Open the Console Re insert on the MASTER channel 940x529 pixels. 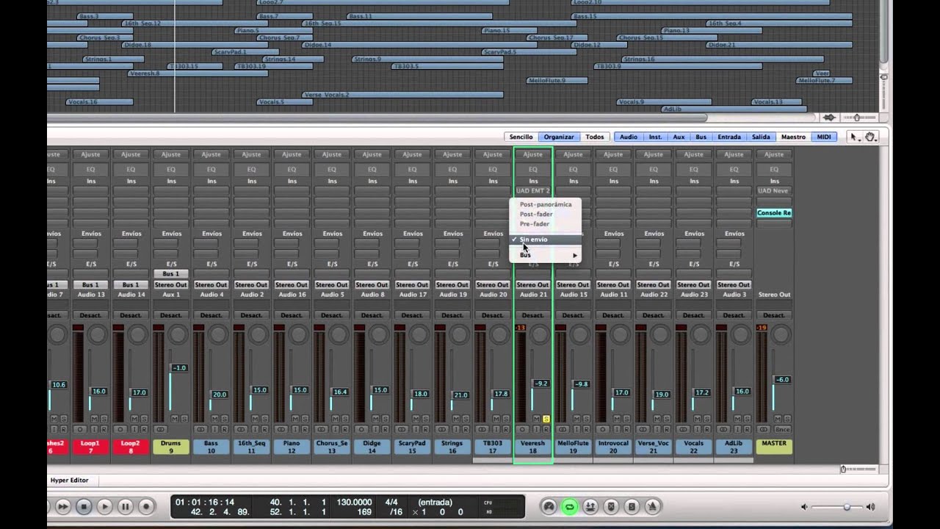[774, 213]
